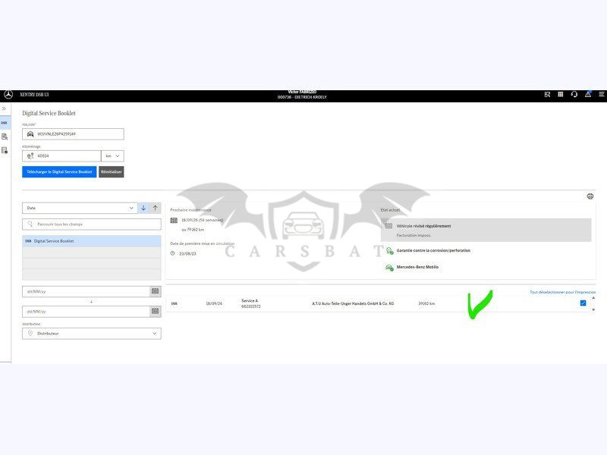Expand the left sidebar with double chevron
This screenshot has width=607, height=455.
[4, 108]
